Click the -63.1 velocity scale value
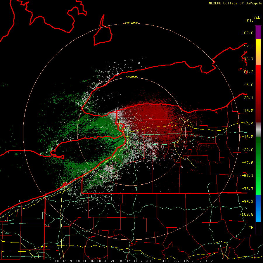This screenshot has height=263, width=263. [248, 176]
